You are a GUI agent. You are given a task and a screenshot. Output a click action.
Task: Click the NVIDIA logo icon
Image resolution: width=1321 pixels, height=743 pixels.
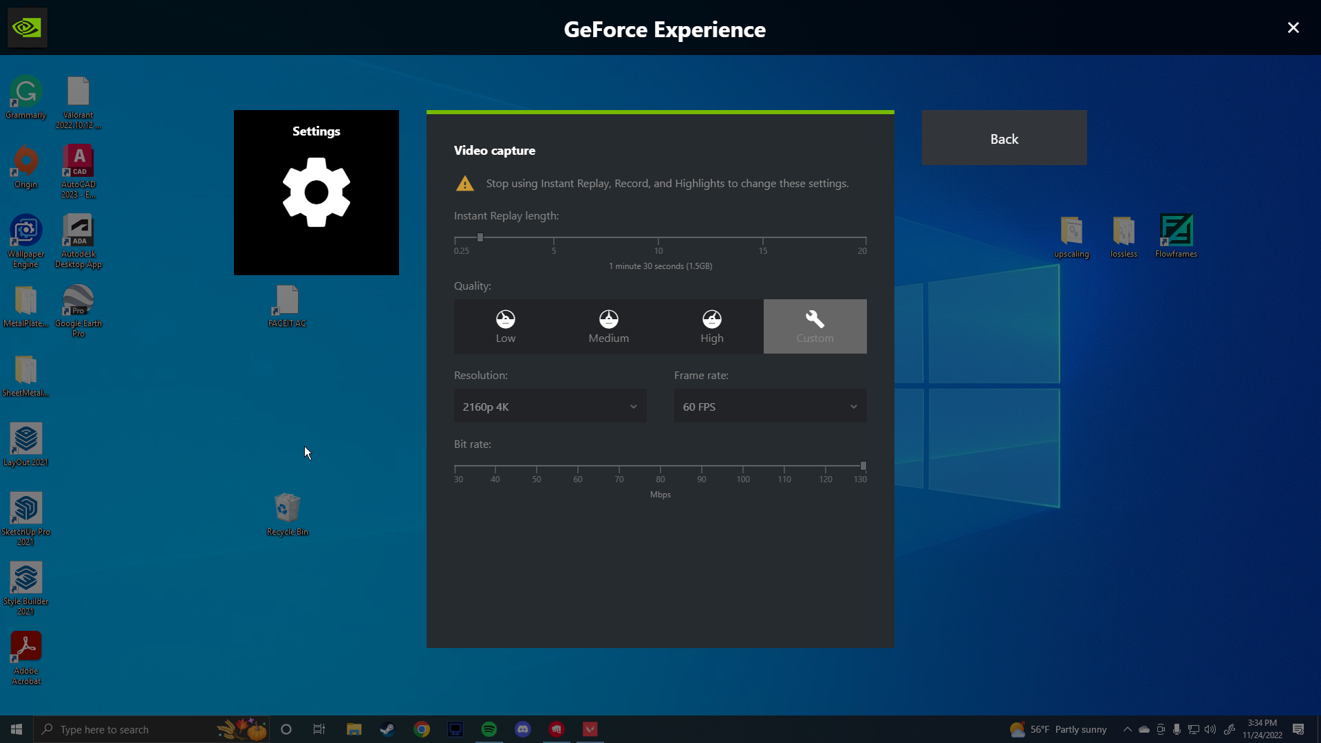pyautogui.click(x=28, y=28)
